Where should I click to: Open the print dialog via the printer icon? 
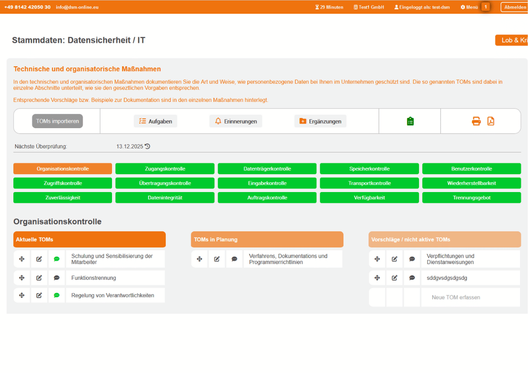(x=476, y=121)
